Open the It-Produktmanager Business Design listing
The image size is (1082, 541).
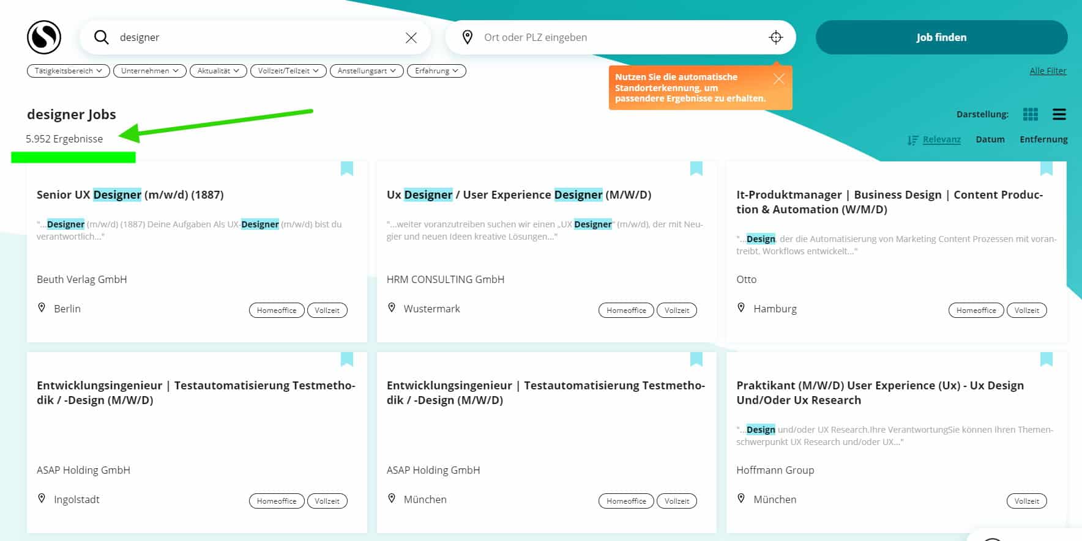pyautogui.click(x=890, y=202)
